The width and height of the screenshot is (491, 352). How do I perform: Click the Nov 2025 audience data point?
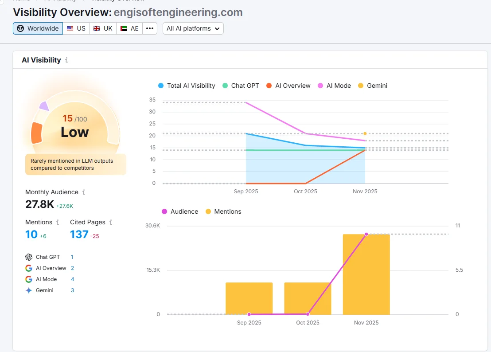366,234
